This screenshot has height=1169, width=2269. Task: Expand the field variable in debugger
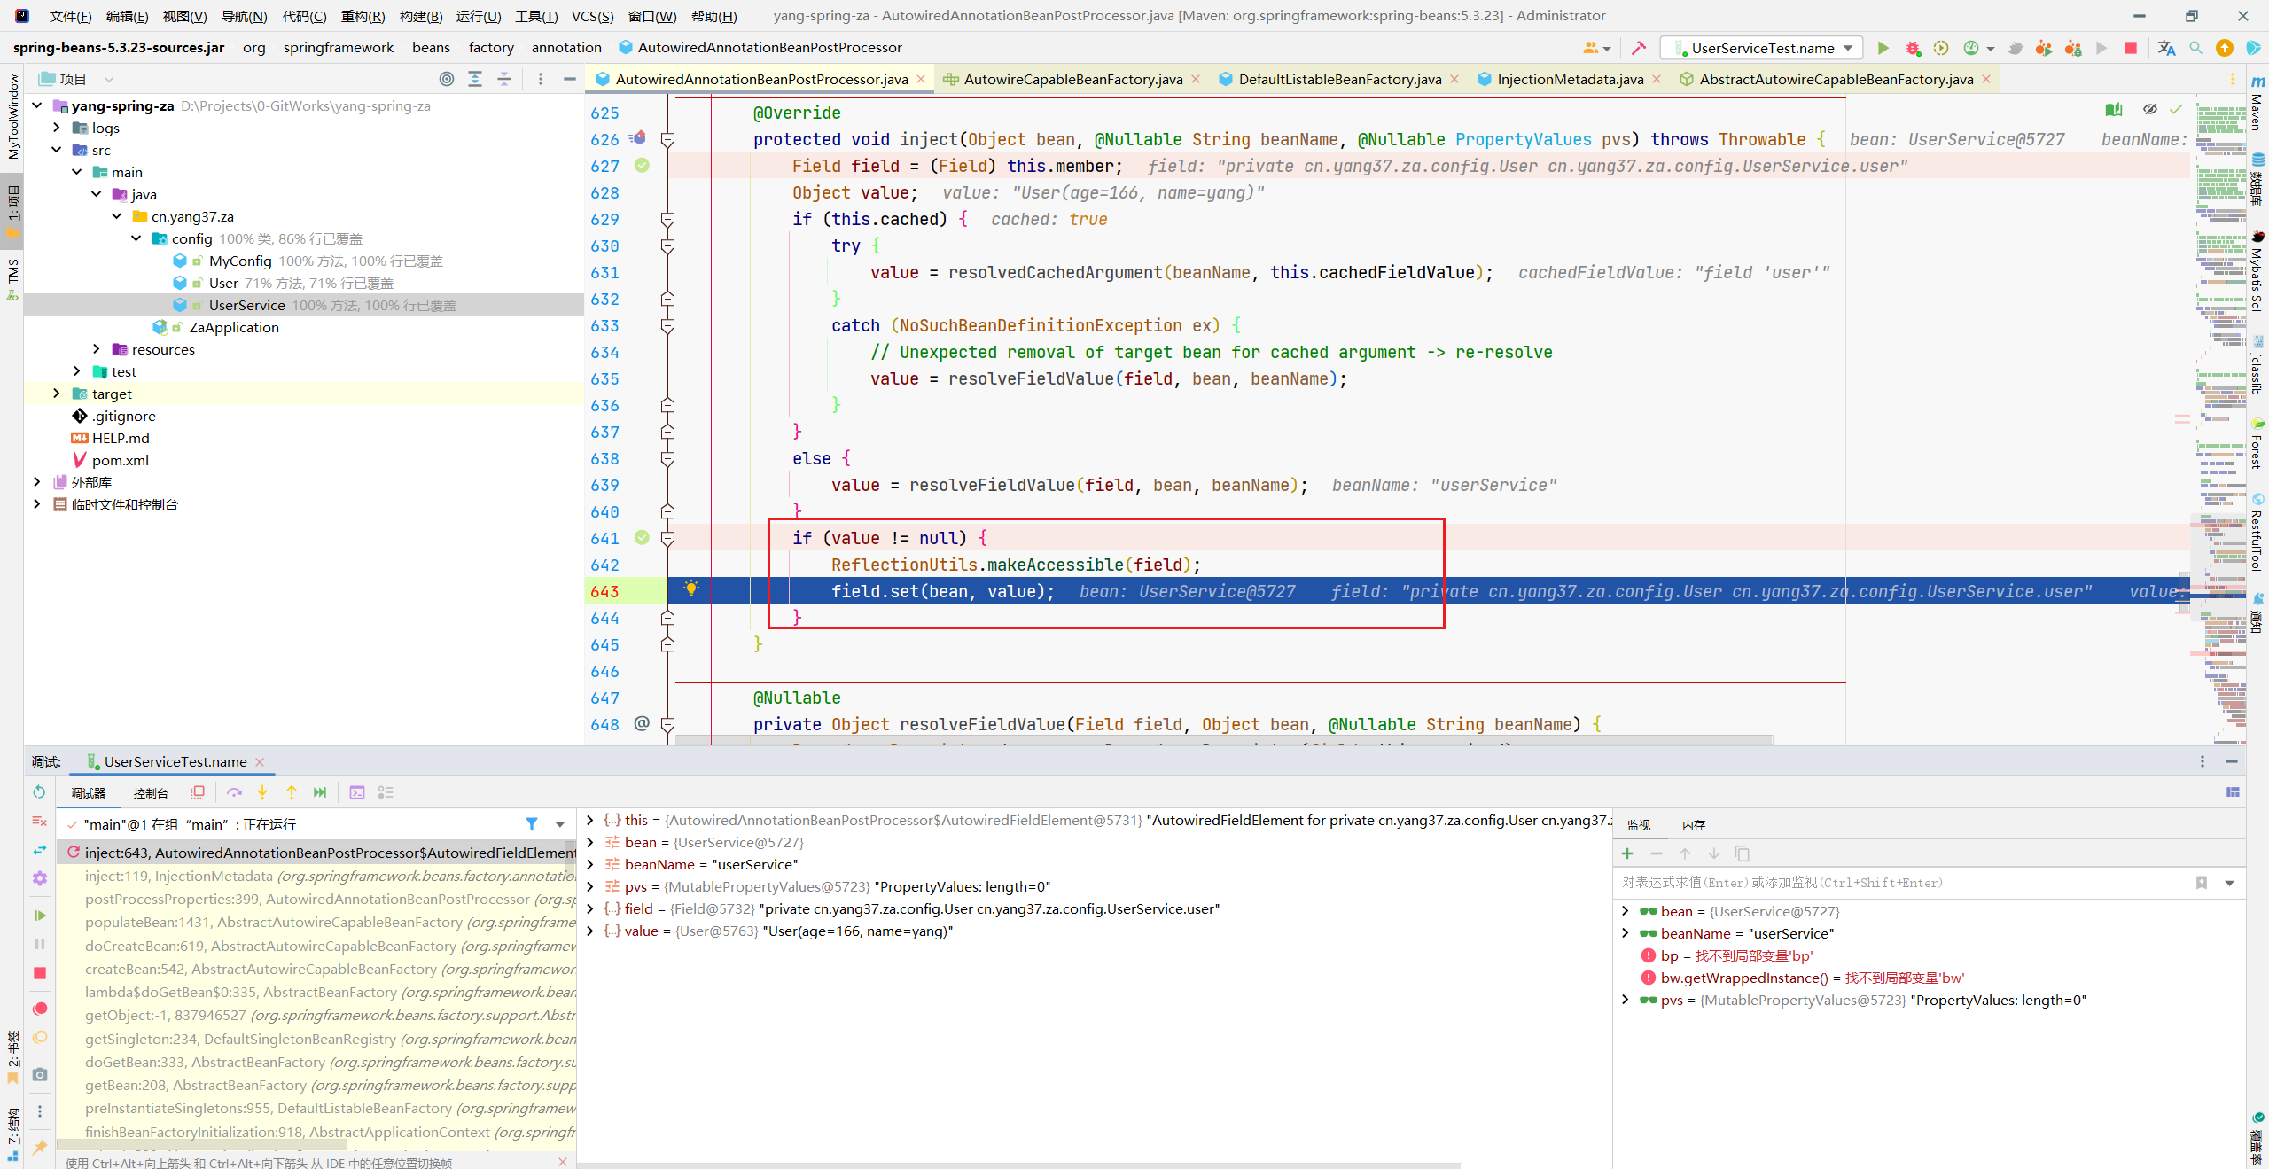[590, 908]
